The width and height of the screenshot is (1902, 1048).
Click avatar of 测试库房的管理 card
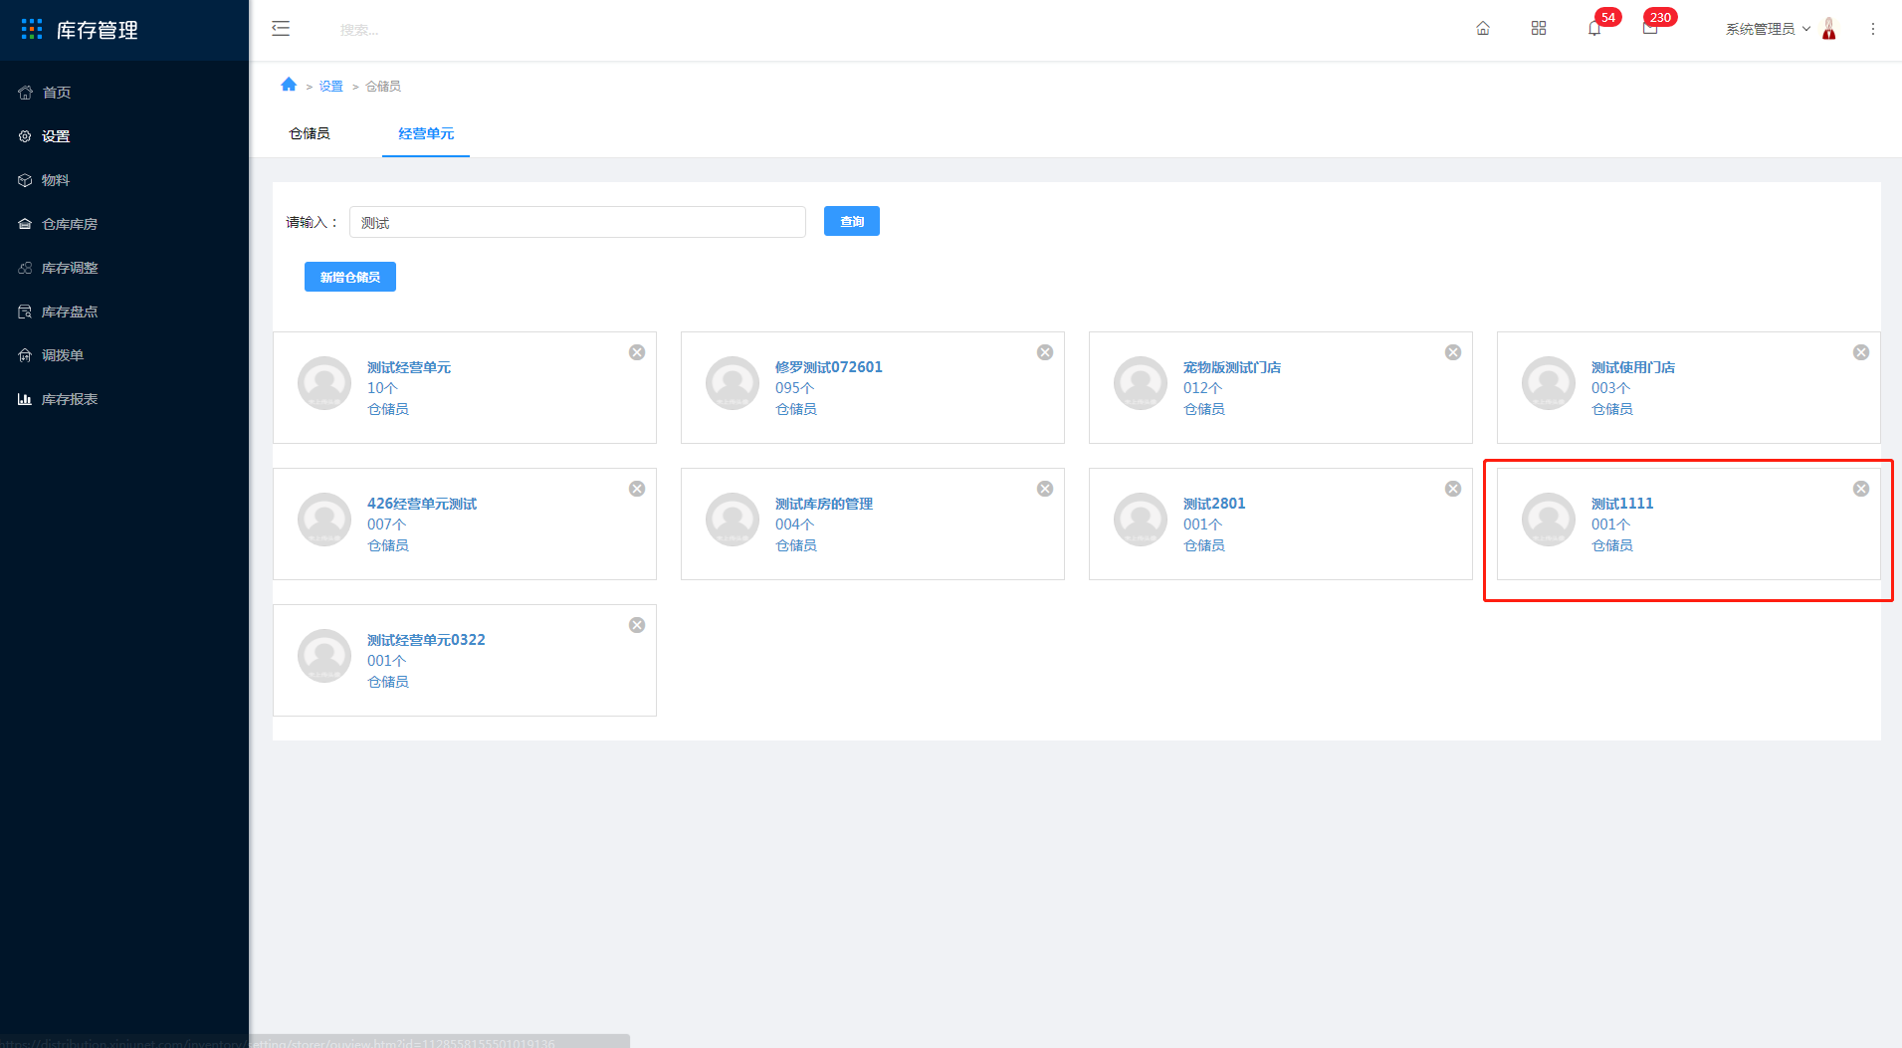click(x=733, y=520)
